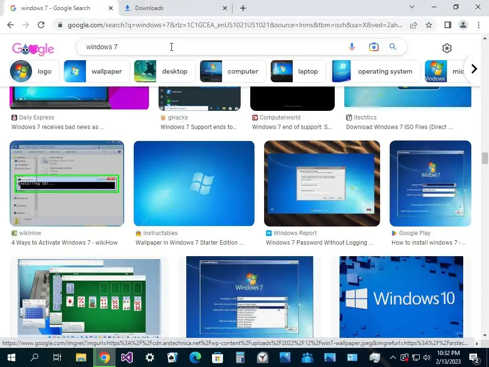Open the tab search chevron

(412, 7)
